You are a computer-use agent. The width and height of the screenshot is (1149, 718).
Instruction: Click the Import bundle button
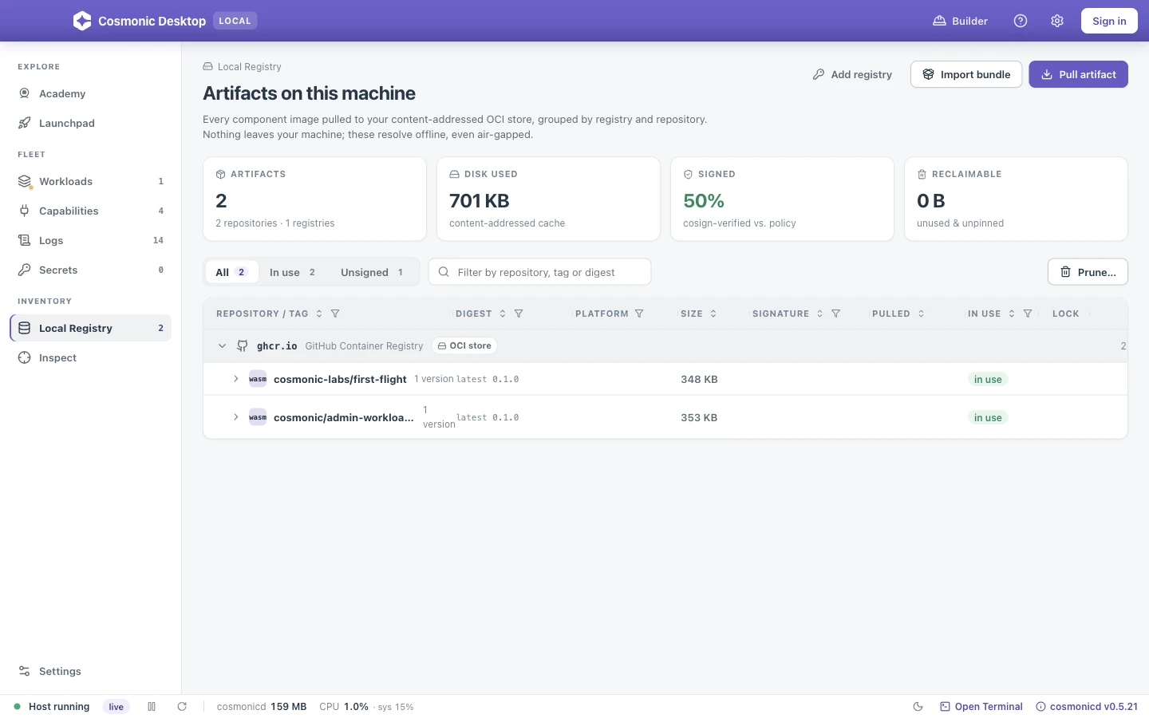[966, 74]
